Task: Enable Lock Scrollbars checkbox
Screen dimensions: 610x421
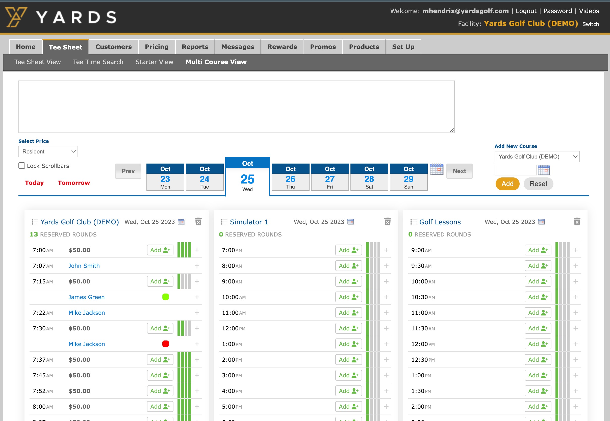Action: click(22, 166)
